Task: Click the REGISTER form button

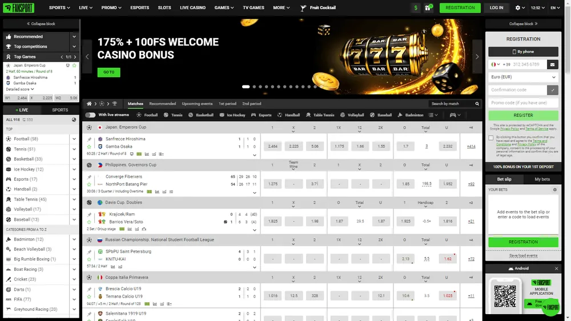Action: click(523, 115)
